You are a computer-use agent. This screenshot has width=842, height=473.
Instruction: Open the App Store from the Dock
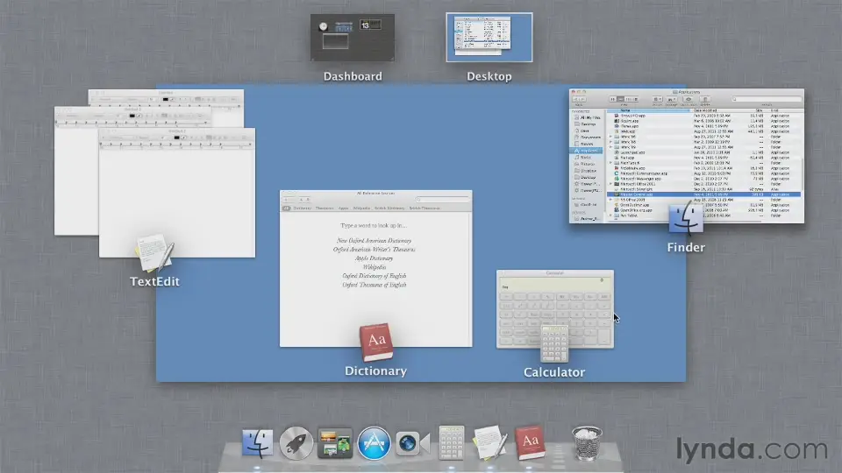coord(374,443)
